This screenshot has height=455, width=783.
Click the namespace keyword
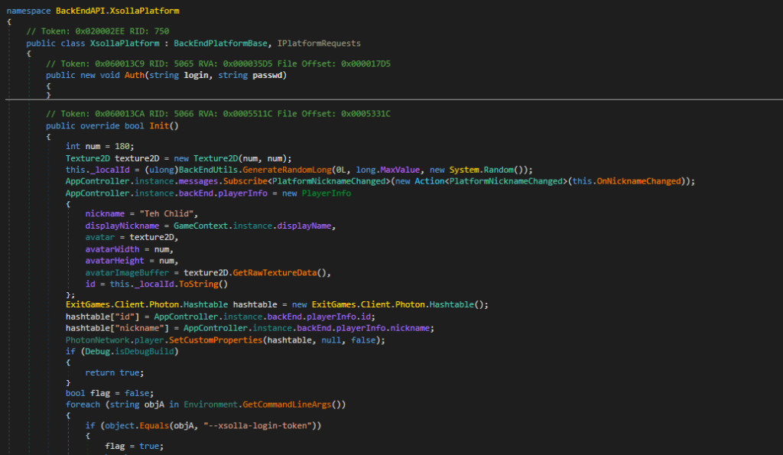(28, 11)
